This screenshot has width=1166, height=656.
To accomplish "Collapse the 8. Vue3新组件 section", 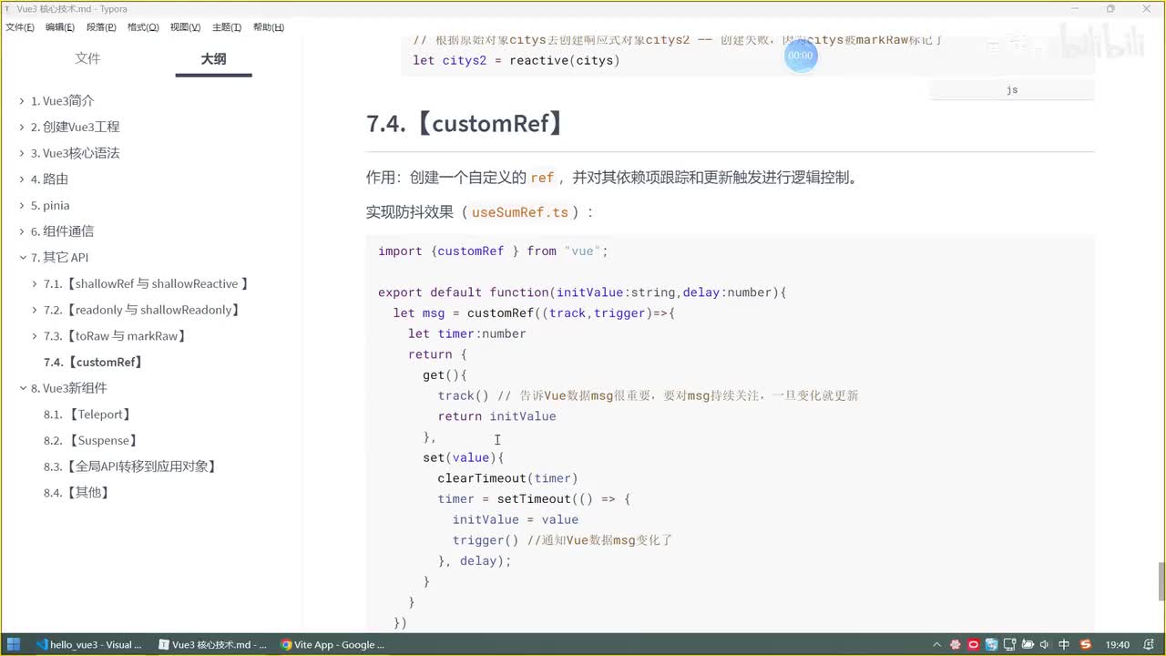I will coord(22,388).
